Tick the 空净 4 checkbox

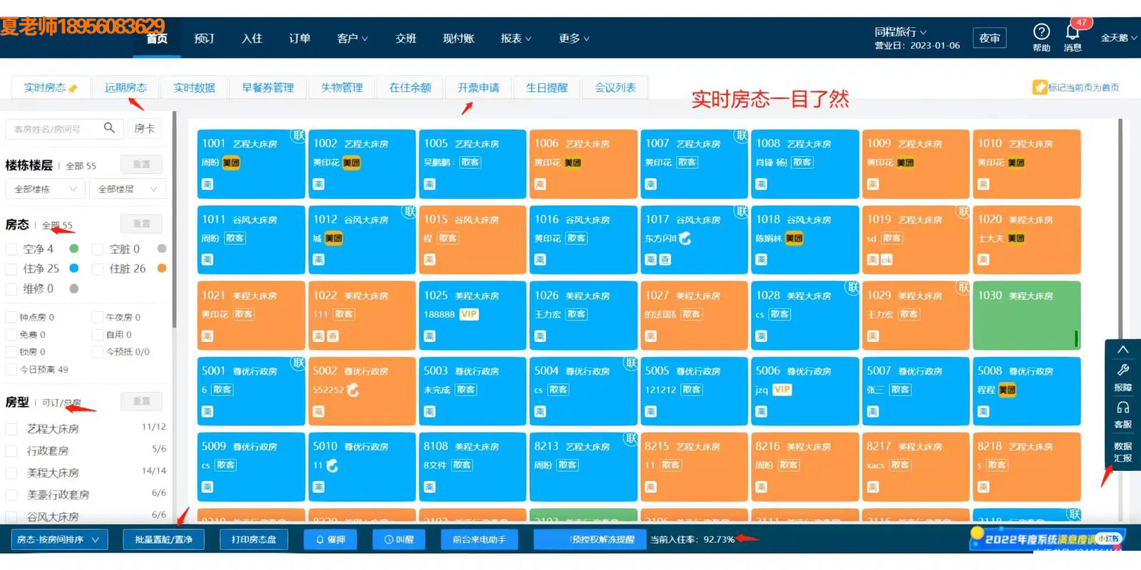11,249
